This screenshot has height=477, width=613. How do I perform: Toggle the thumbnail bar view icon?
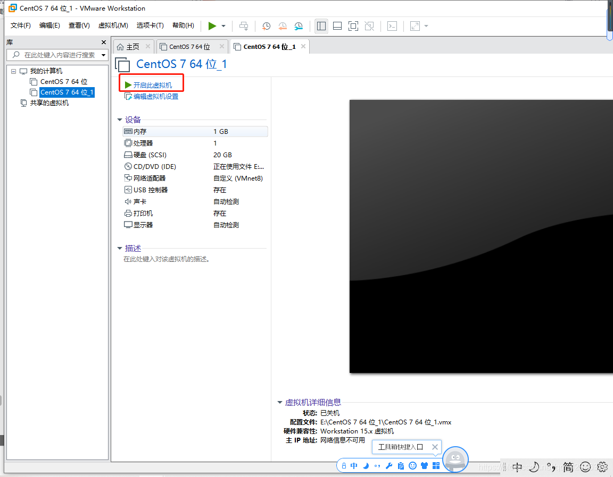[x=337, y=26]
